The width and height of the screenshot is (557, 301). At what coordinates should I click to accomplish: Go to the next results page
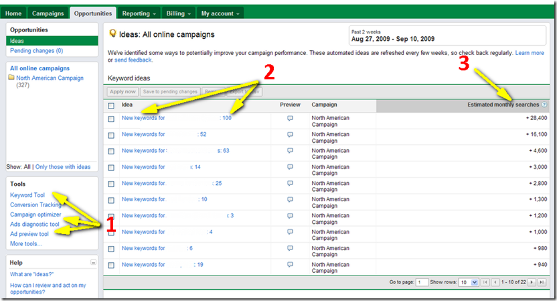[x=532, y=282]
